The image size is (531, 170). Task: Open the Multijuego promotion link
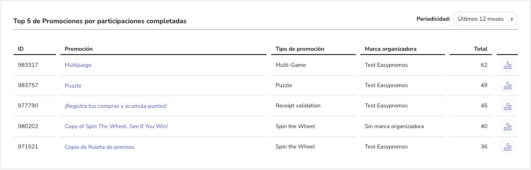coord(78,65)
